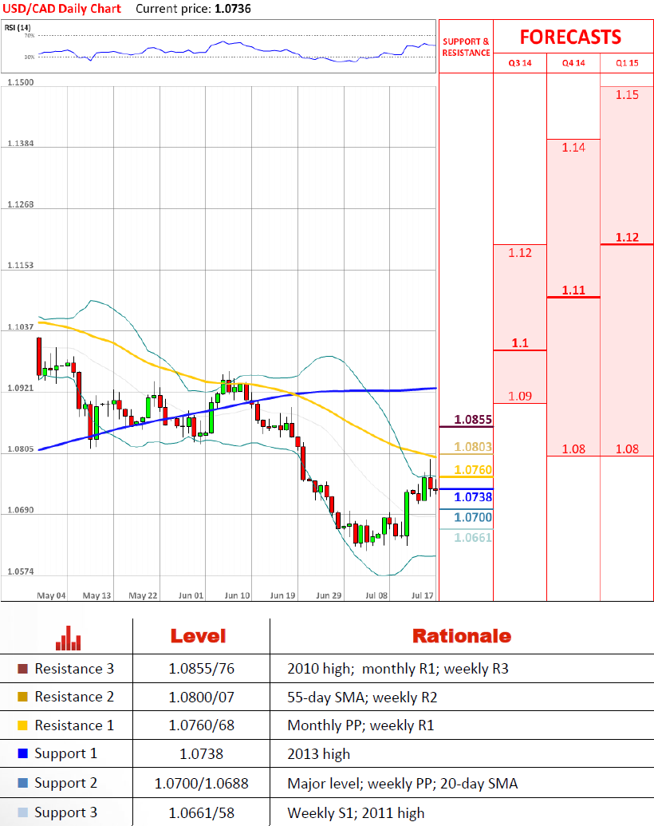The image size is (654, 826).
Task: Click the 1.0661 support level label
Action: [473, 538]
